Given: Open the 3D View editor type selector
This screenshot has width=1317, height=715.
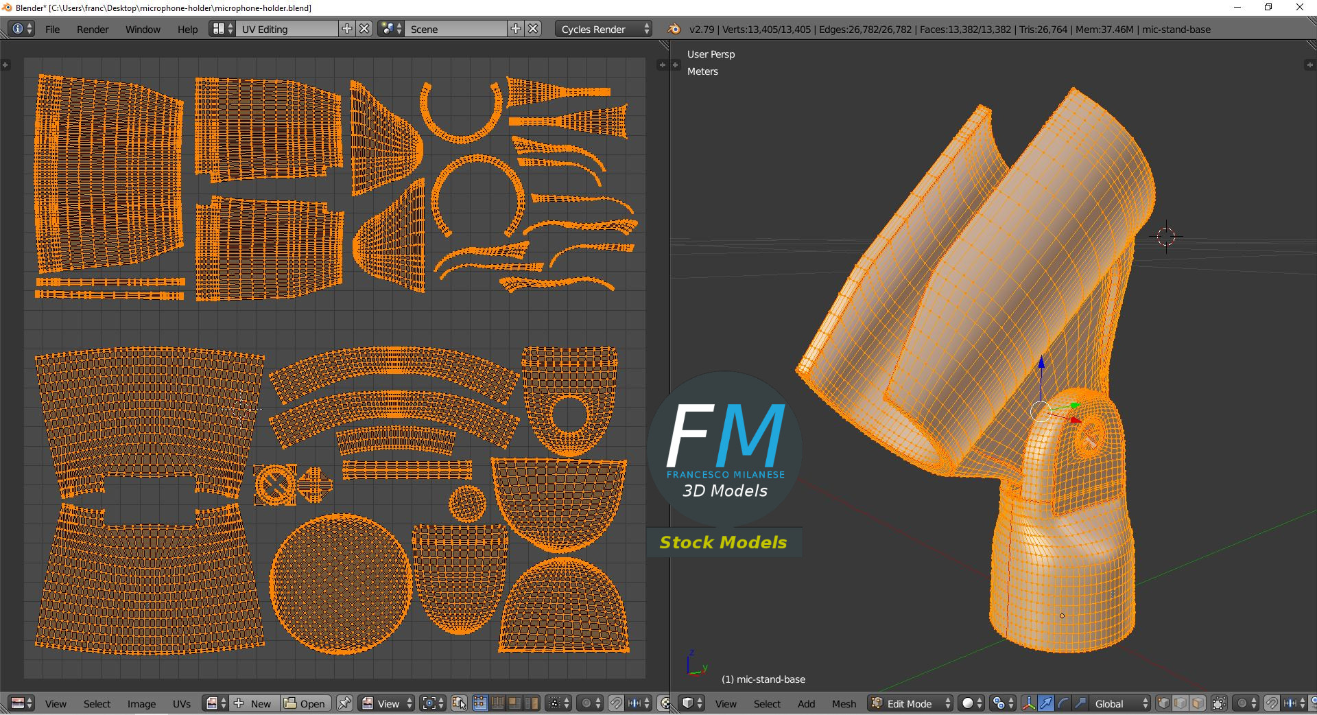Looking at the screenshot, I should (691, 703).
